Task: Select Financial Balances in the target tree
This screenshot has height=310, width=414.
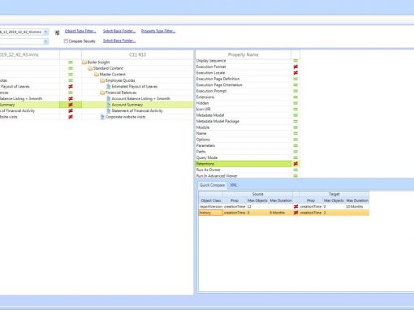Action: click(121, 93)
